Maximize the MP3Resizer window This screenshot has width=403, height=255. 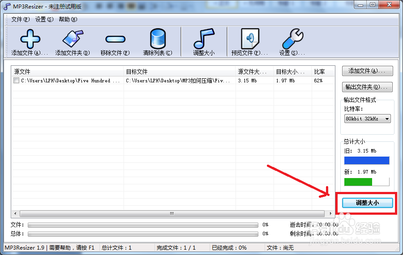tap(373, 4)
